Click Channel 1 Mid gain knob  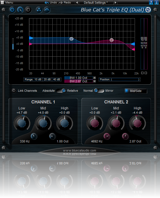point(43,123)
